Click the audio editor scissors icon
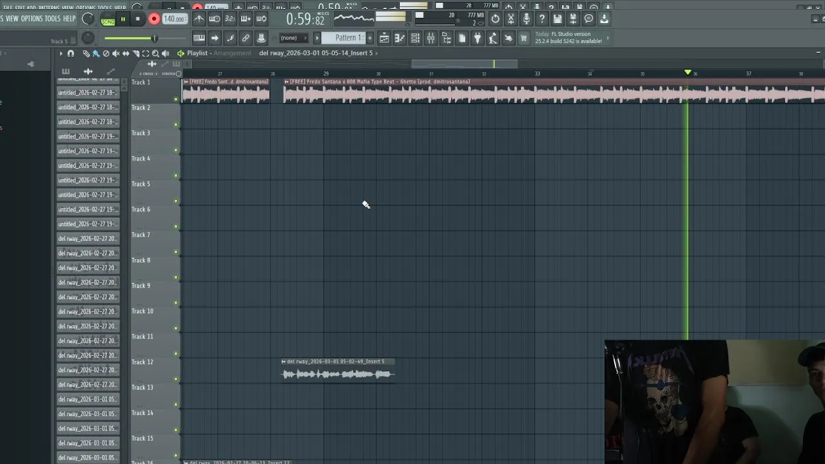Image resolution: width=825 pixels, height=464 pixels. [510, 19]
